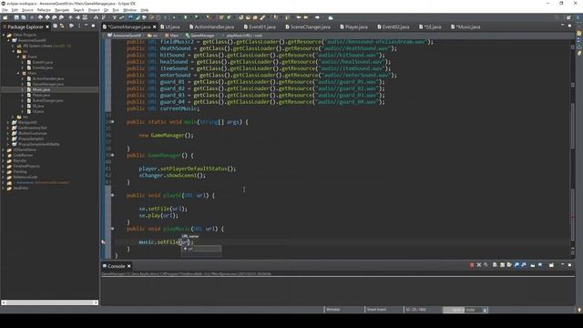Image resolution: width=583 pixels, height=328 pixels.
Task: Click the Main package breadcrumb segment
Action: (x=172, y=36)
